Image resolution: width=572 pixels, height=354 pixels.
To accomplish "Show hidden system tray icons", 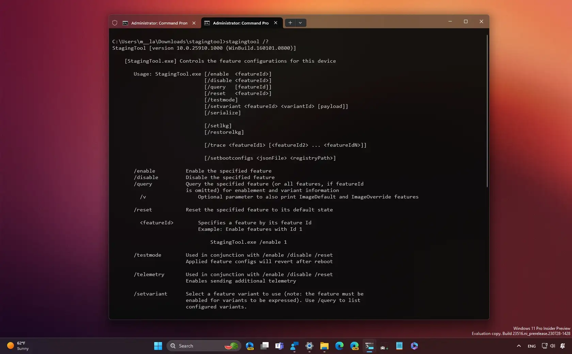I will pos(519,346).
